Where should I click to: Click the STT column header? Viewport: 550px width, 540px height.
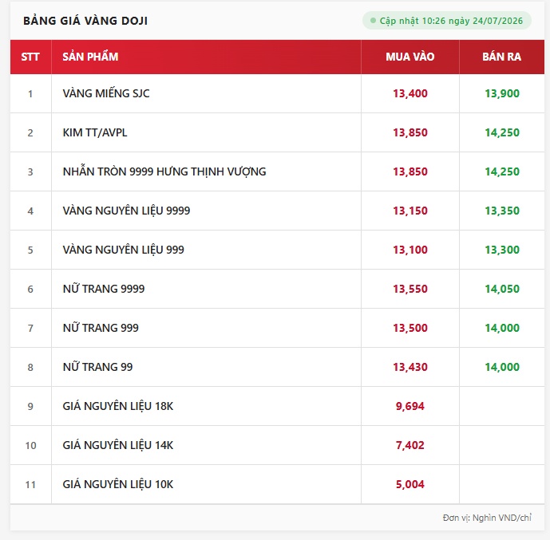coord(30,57)
